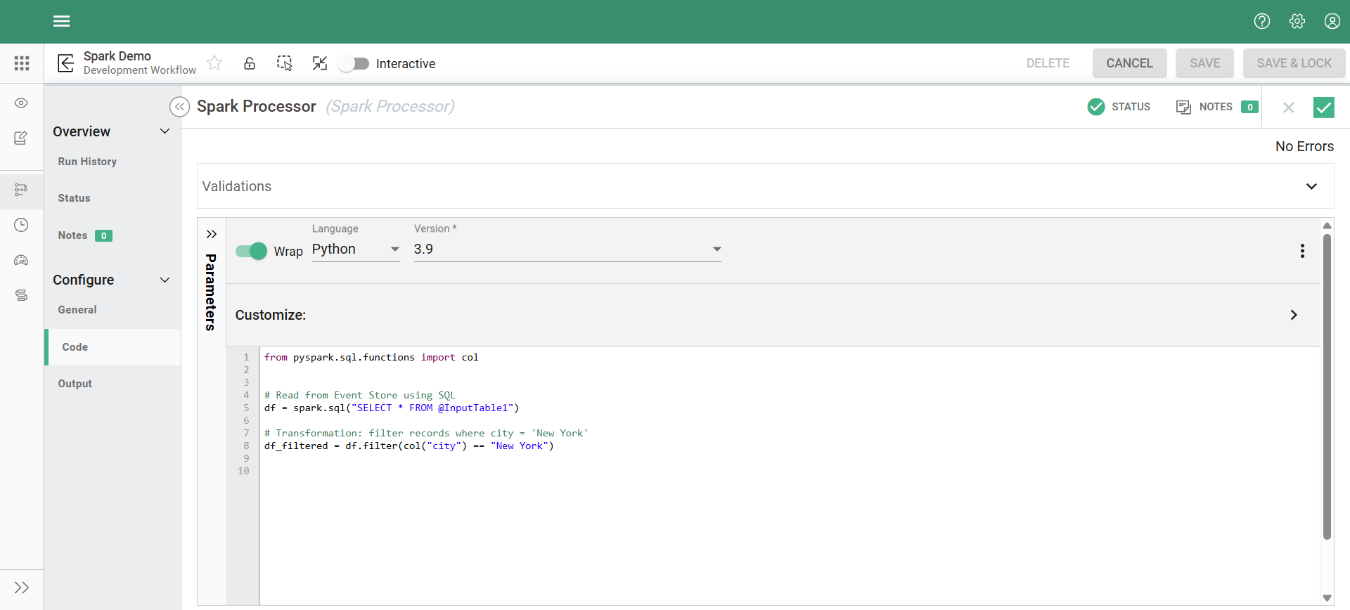Mark Spark Demo as favorite star

pyautogui.click(x=214, y=63)
